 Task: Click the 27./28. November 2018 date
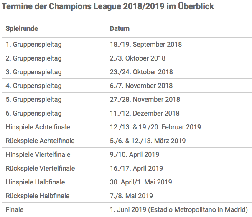click(x=145, y=99)
